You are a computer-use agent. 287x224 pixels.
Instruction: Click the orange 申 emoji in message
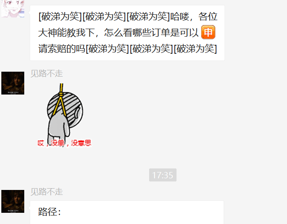click(208, 32)
